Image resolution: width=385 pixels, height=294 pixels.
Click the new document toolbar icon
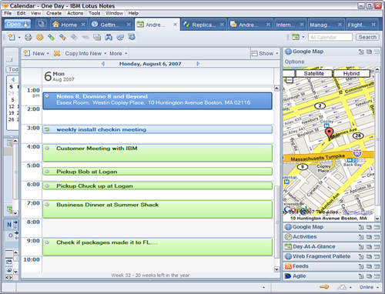12,37
